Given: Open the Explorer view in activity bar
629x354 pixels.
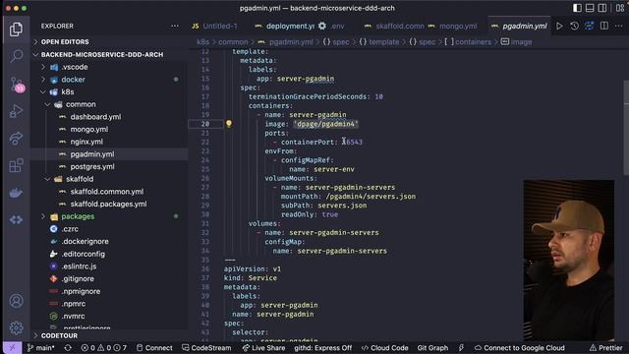Looking at the screenshot, I should click(16, 29).
